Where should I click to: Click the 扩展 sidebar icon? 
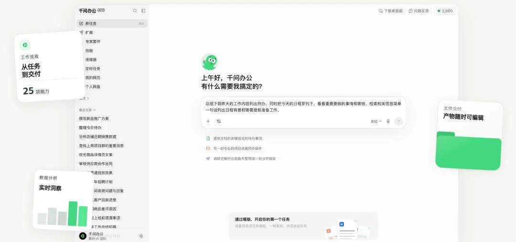coord(82,32)
